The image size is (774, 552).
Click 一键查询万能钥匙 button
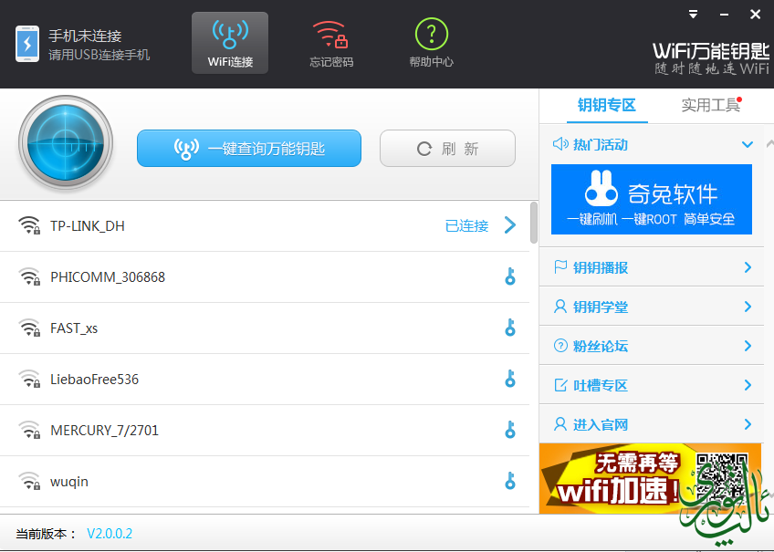tap(249, 149)
